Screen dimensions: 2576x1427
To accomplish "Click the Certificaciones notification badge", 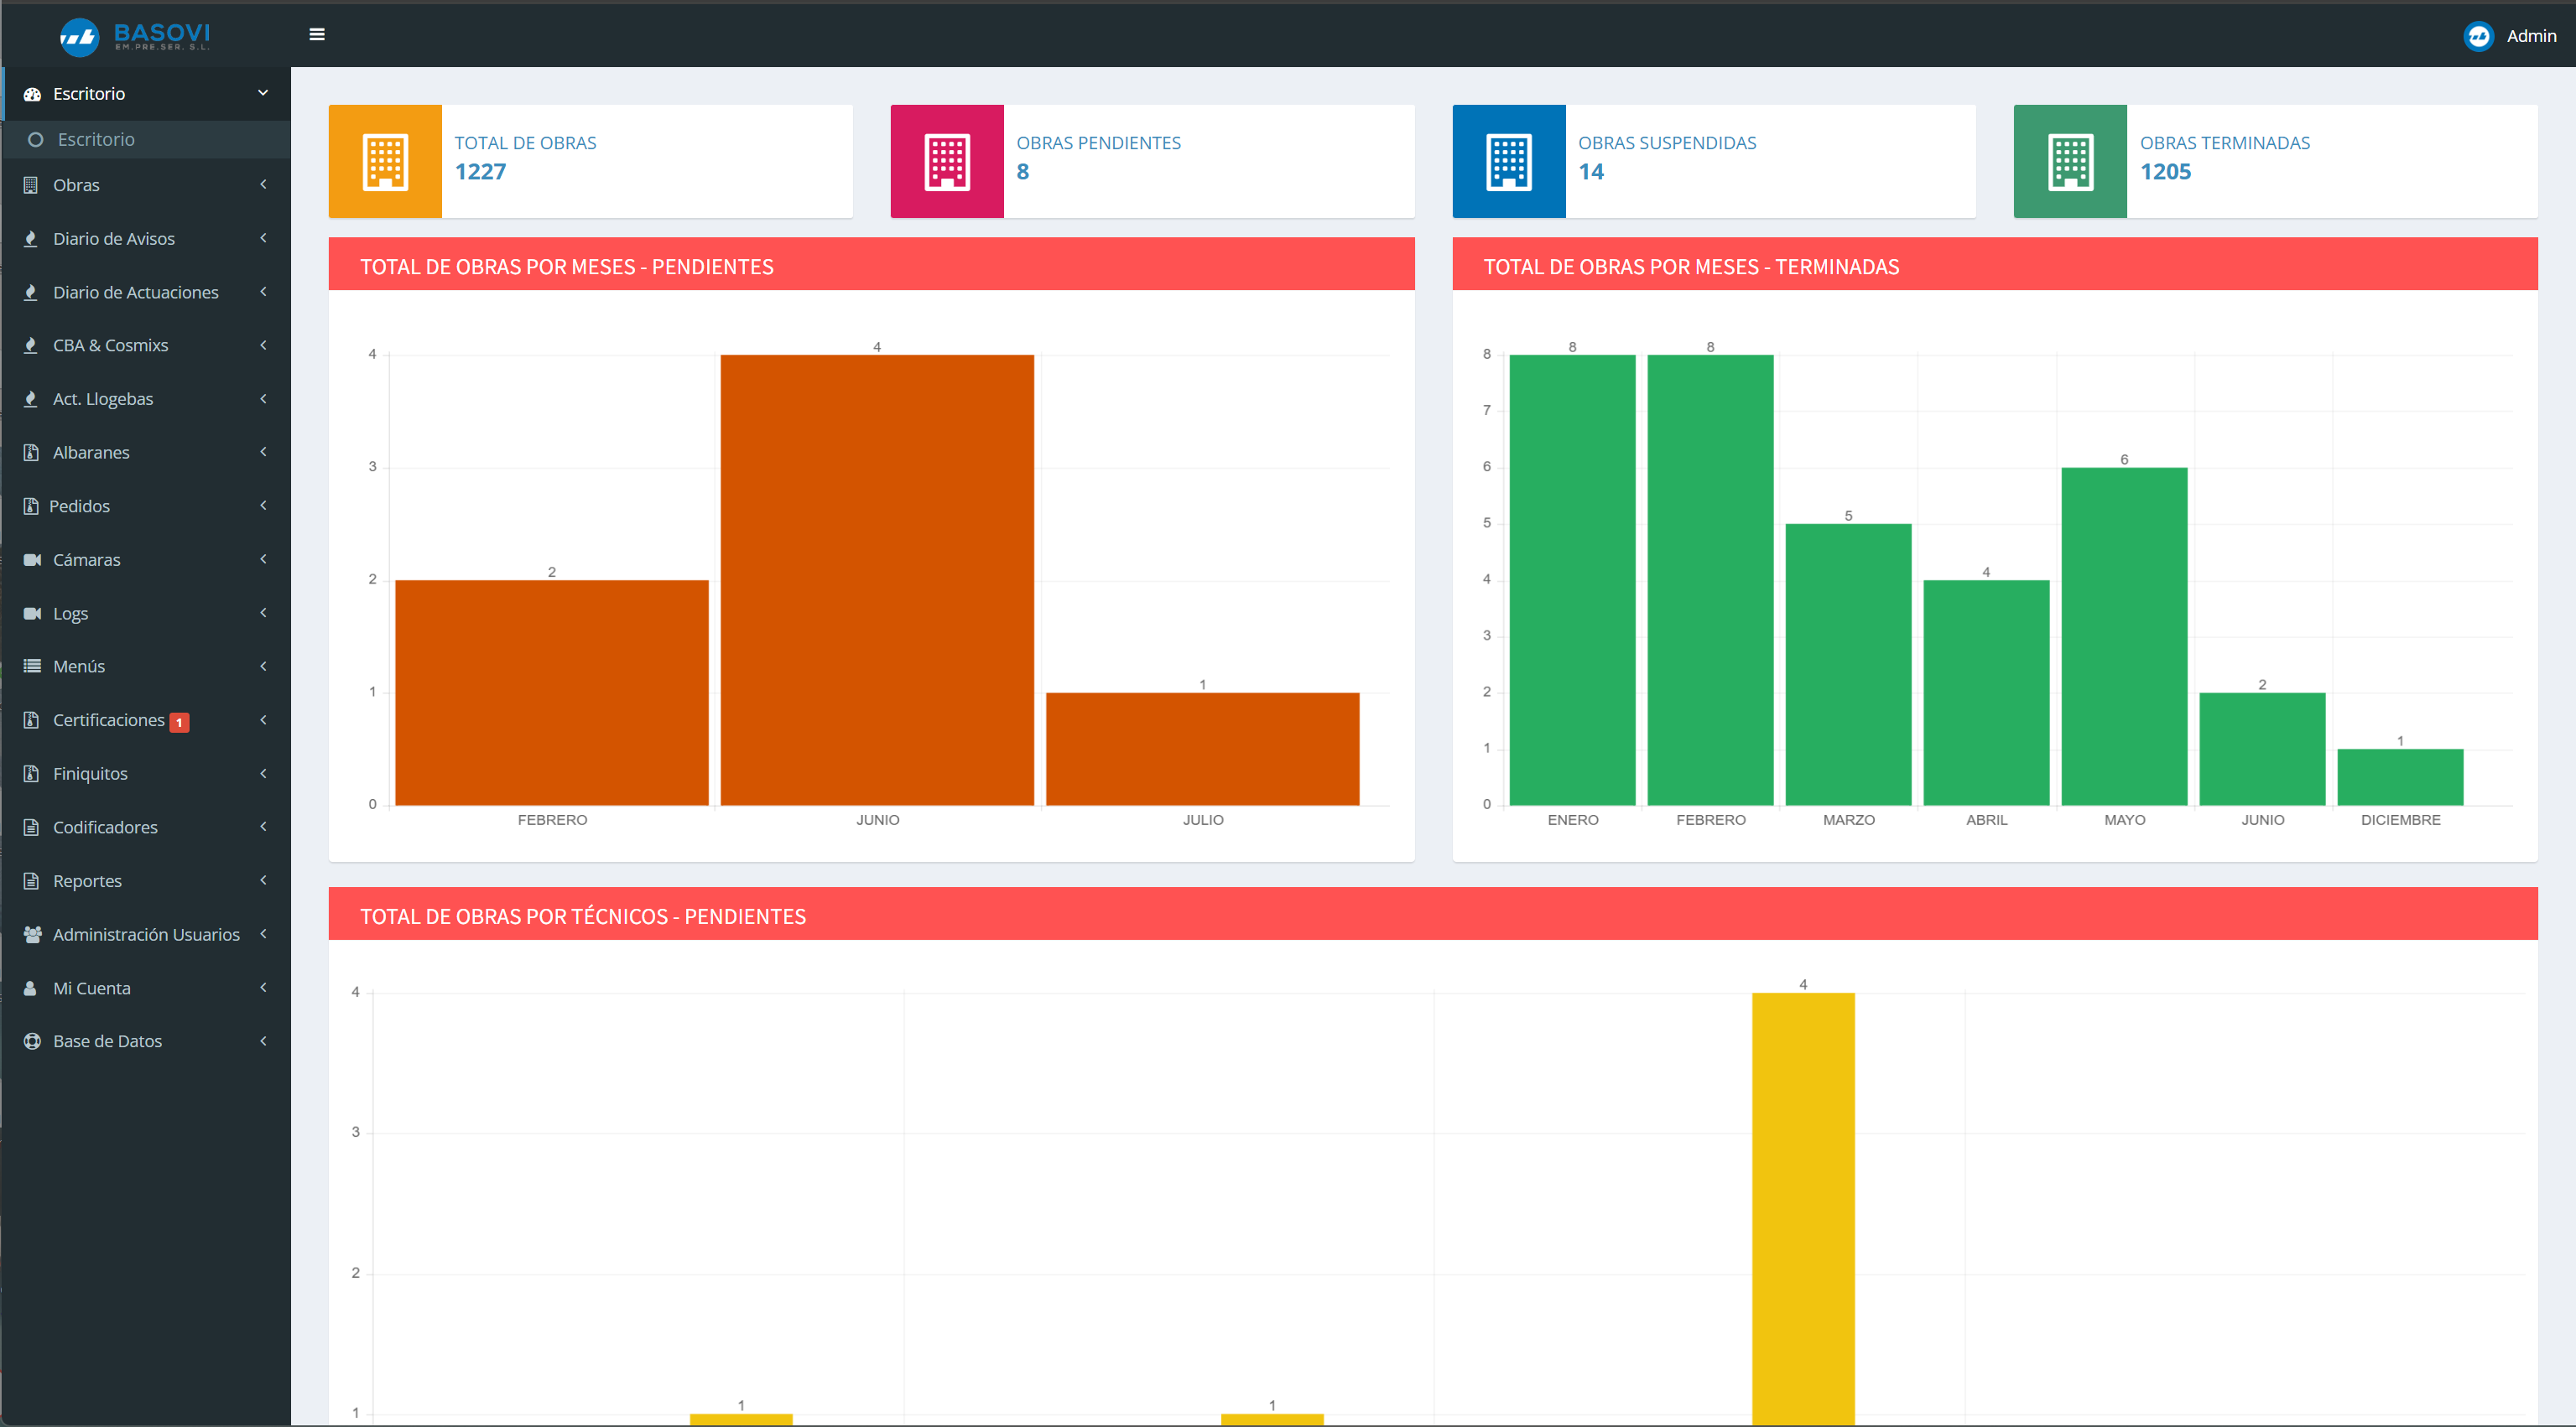I will (179, 723).
